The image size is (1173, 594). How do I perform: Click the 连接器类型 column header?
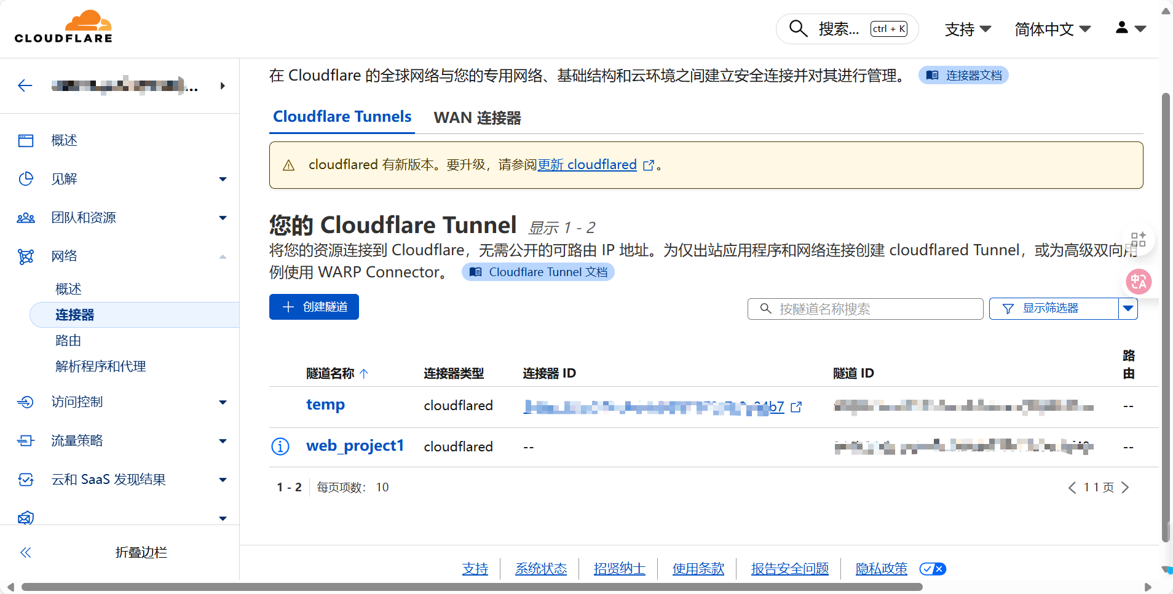(454, 373)
